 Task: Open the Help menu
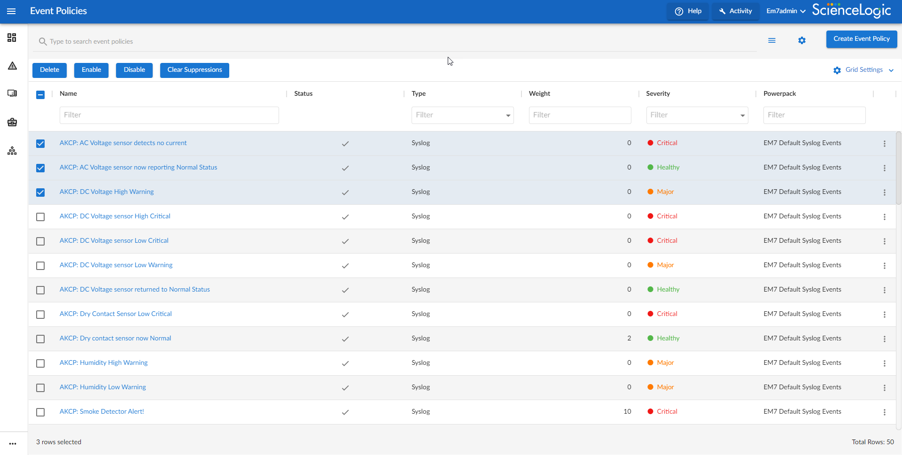[688, 11]
